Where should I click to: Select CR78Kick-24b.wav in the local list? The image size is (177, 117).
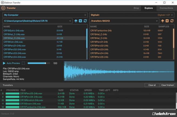14,42
